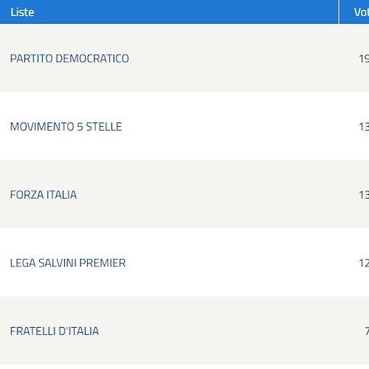The height and width of the screenshot is (369, 369).
Task: Click empty middle area of Movimento 5 Stelle row
Action: pos(234,126)
